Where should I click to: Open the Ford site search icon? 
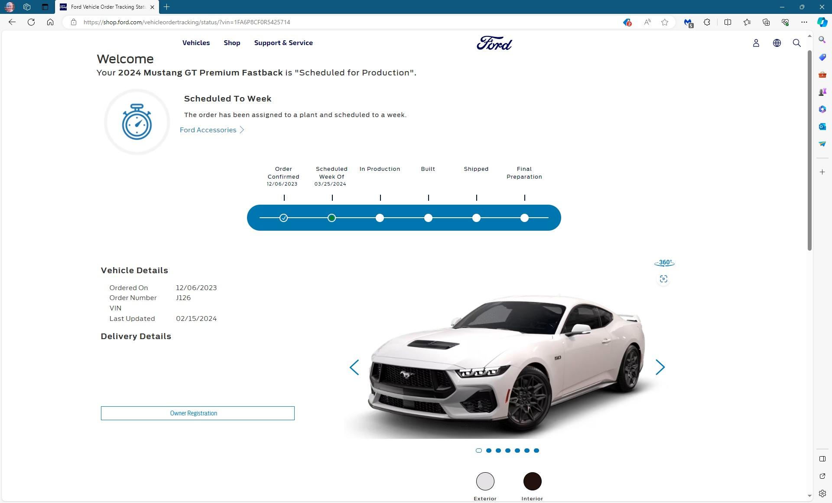point(796,43)
